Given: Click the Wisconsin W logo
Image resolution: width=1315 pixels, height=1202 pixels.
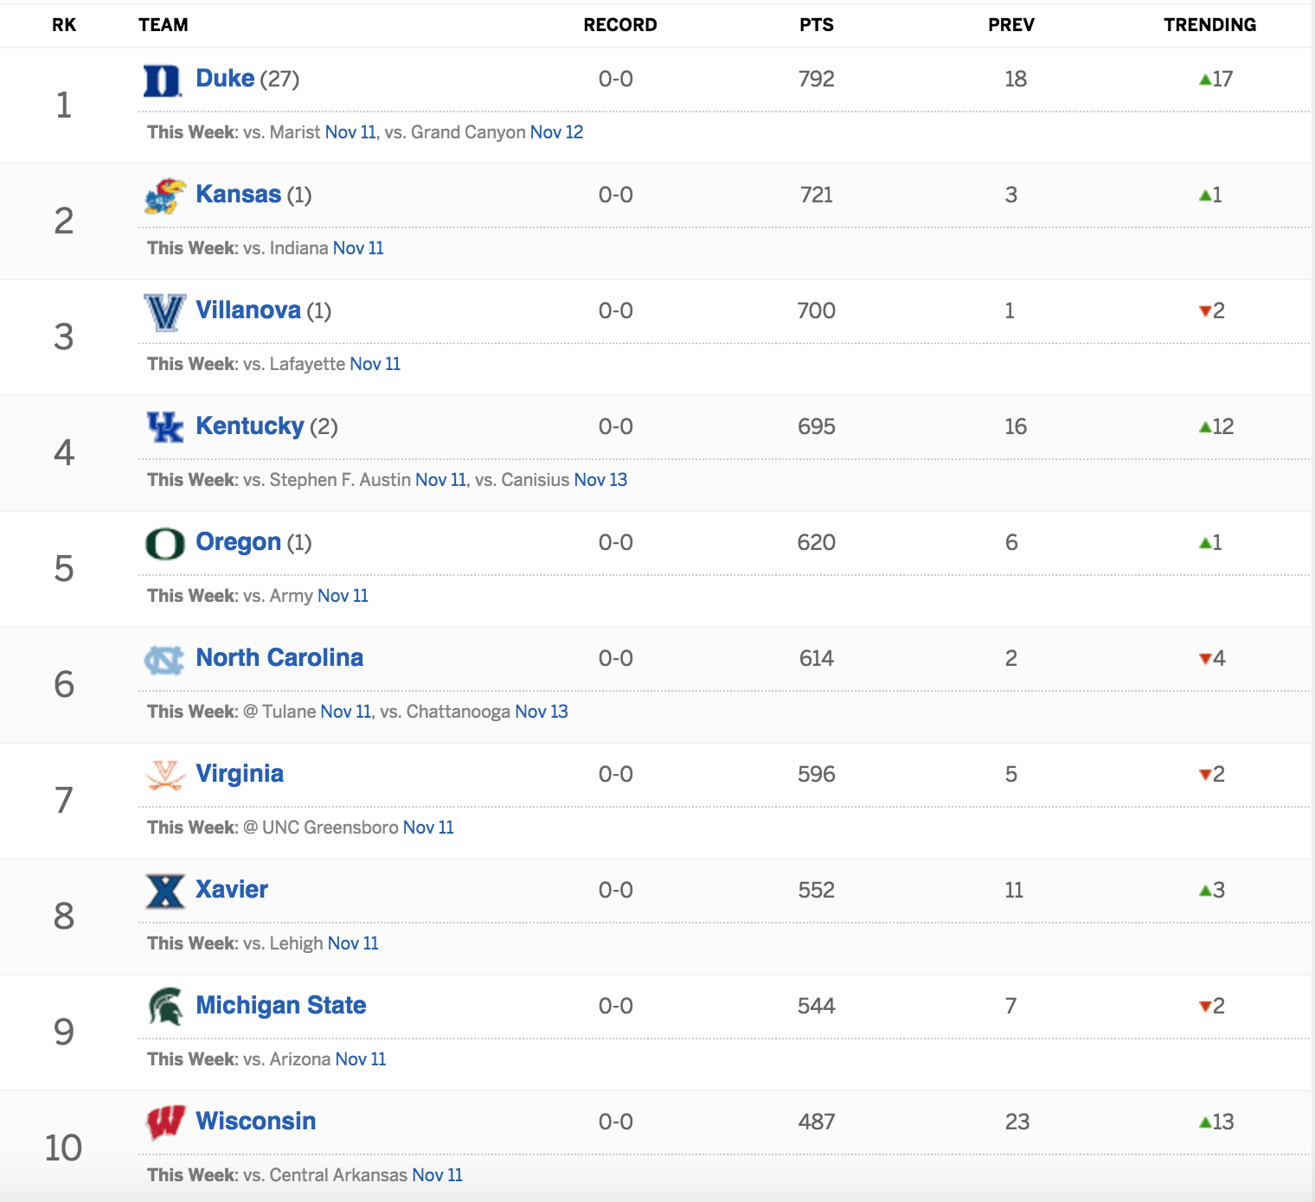Looking at the screenshot, I should [x=165, y=1122].
